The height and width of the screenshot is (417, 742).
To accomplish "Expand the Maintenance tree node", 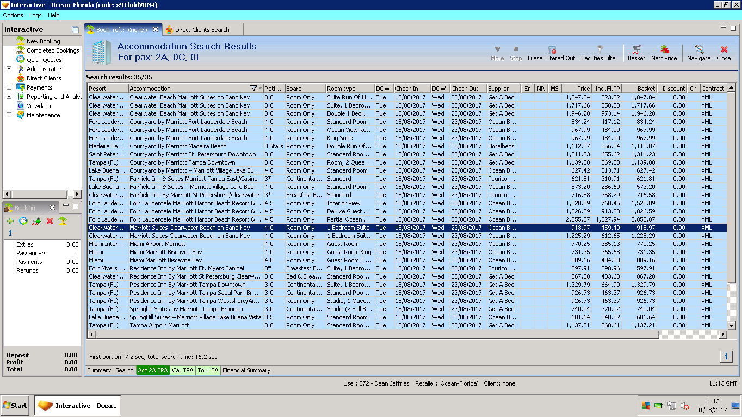I will pyautogui.click(x=9, y=115).
